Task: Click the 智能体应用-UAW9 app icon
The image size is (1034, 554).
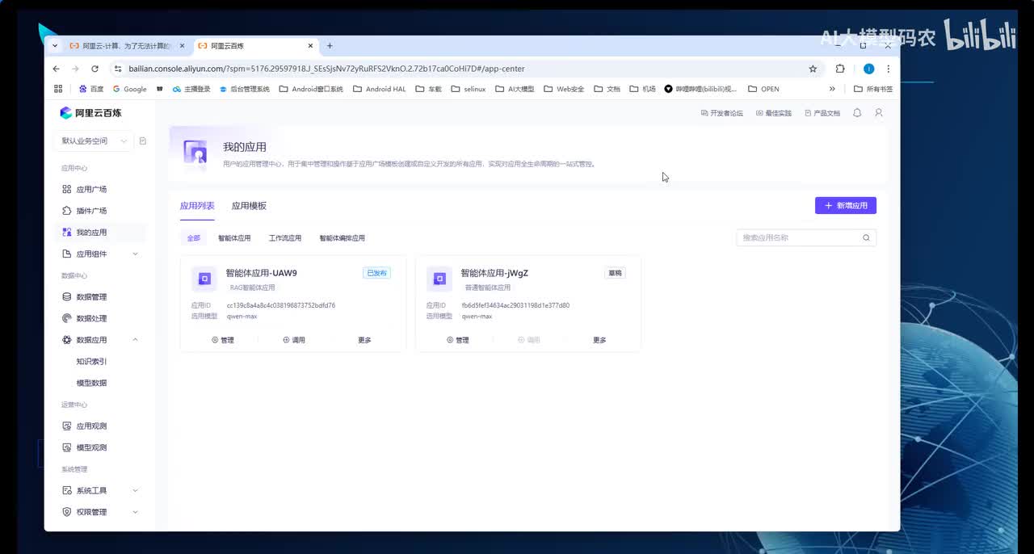Action: (x=204, y=279)
